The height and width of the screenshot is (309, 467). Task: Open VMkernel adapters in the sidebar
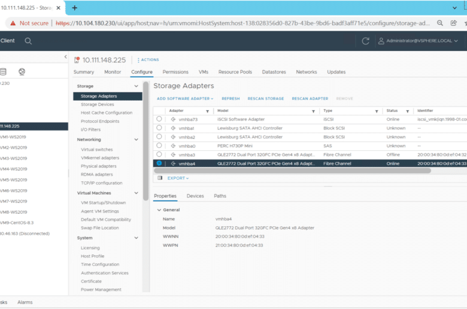100,158
